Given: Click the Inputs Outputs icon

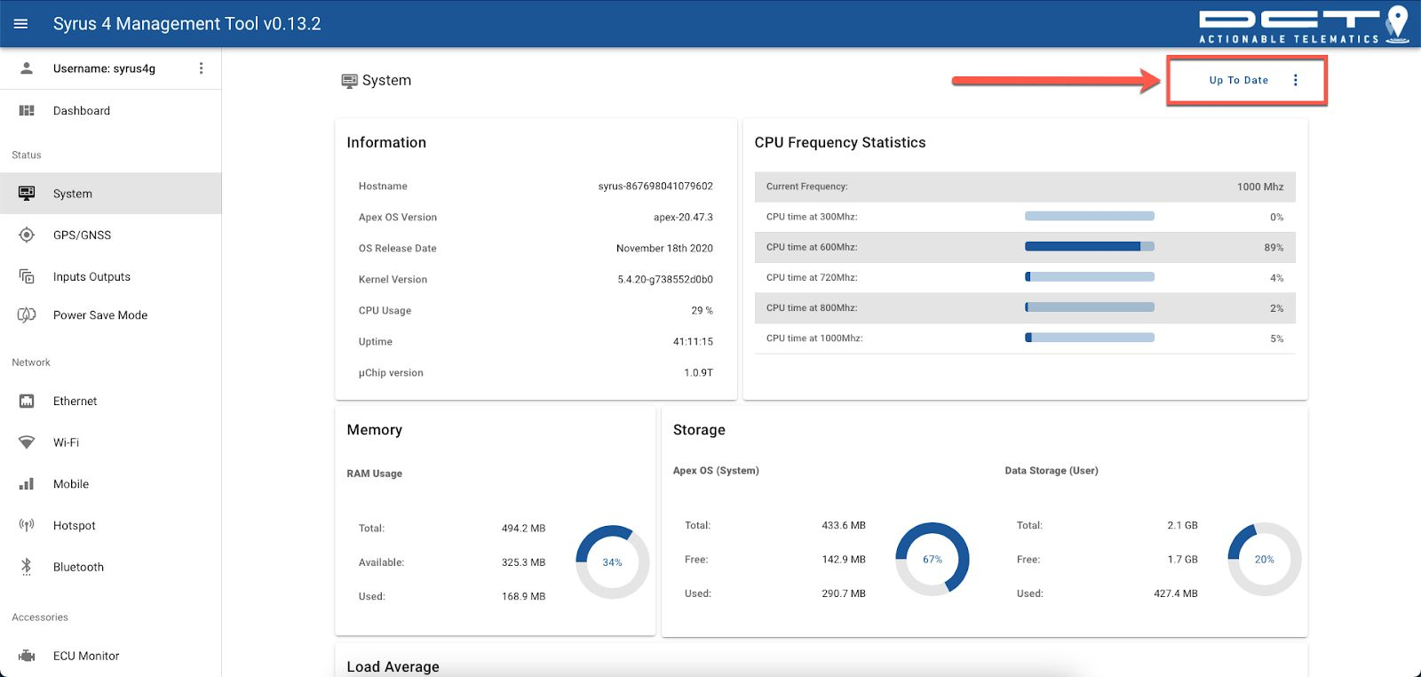Looking at the screenshot, I should pos(27,277).
